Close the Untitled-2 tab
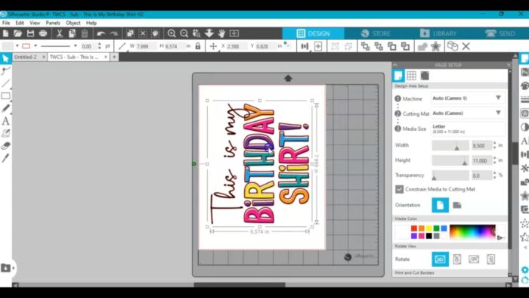The image size is (529, 298). pos(44,57)
